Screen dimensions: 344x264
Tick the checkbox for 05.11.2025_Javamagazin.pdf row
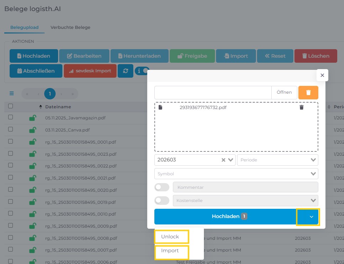(11, 117)
